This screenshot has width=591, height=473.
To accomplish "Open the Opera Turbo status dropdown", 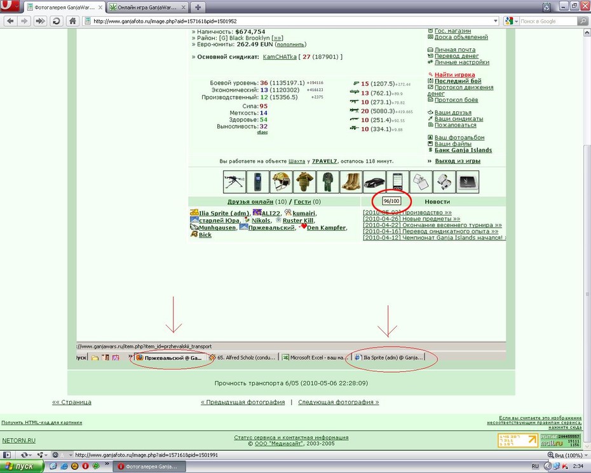I will click(62, 455).
